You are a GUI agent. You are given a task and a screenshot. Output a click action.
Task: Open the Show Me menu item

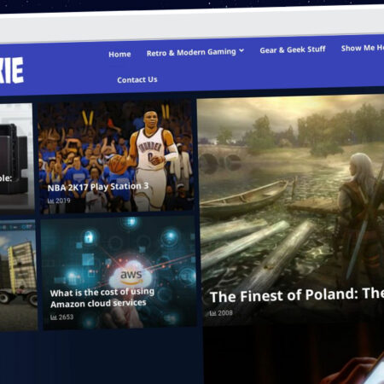pos(363,48)
